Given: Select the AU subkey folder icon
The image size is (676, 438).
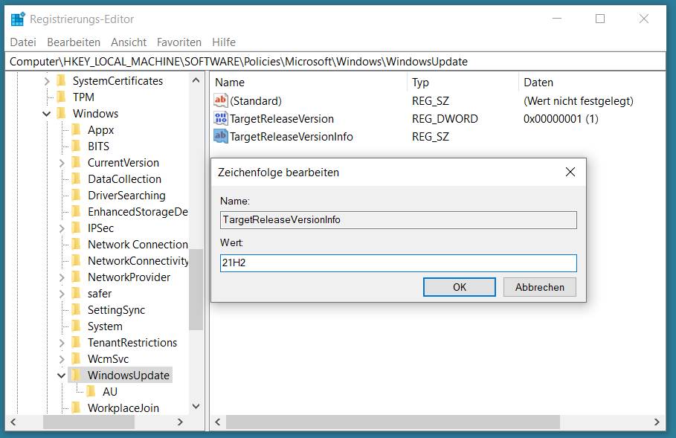Looking at the screenshot, I should [x=91, y=392].
